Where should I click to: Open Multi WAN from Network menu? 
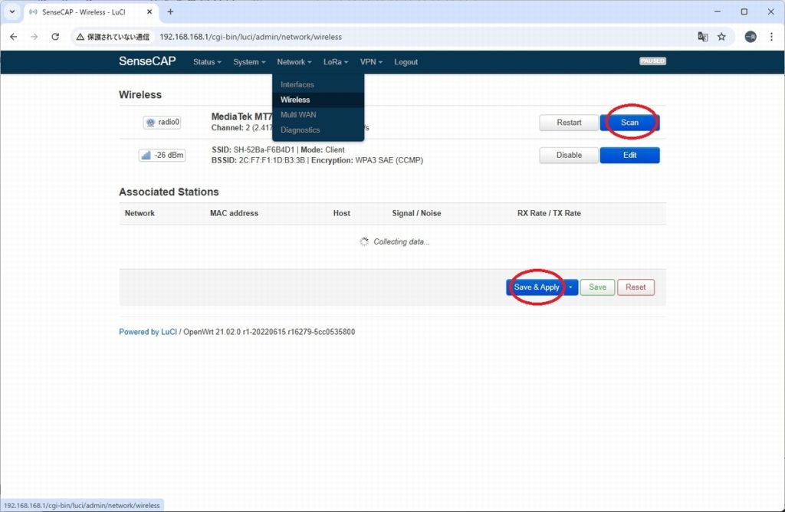(x=299, y=114)
